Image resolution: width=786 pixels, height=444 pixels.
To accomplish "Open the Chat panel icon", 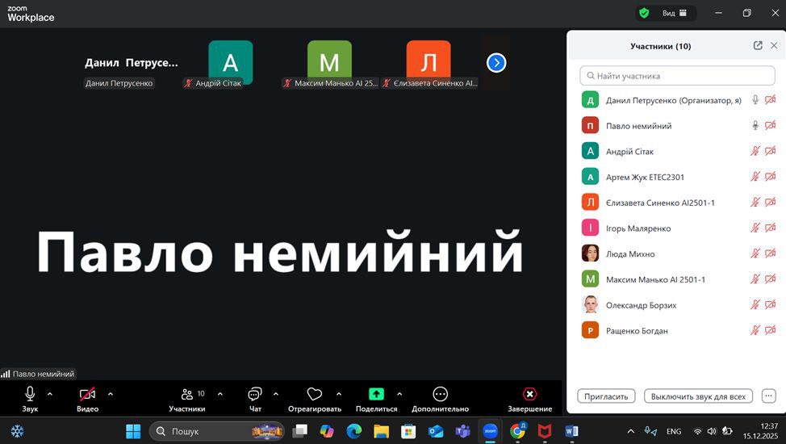I will [255, 394].
